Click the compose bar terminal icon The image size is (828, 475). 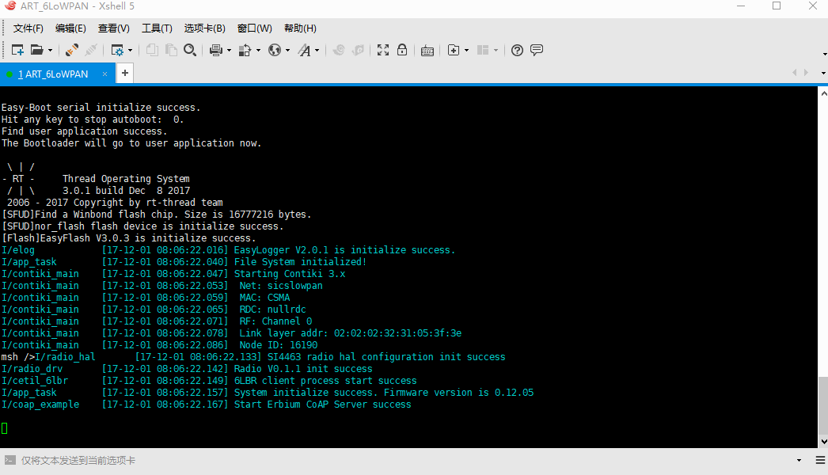(10, 460)
